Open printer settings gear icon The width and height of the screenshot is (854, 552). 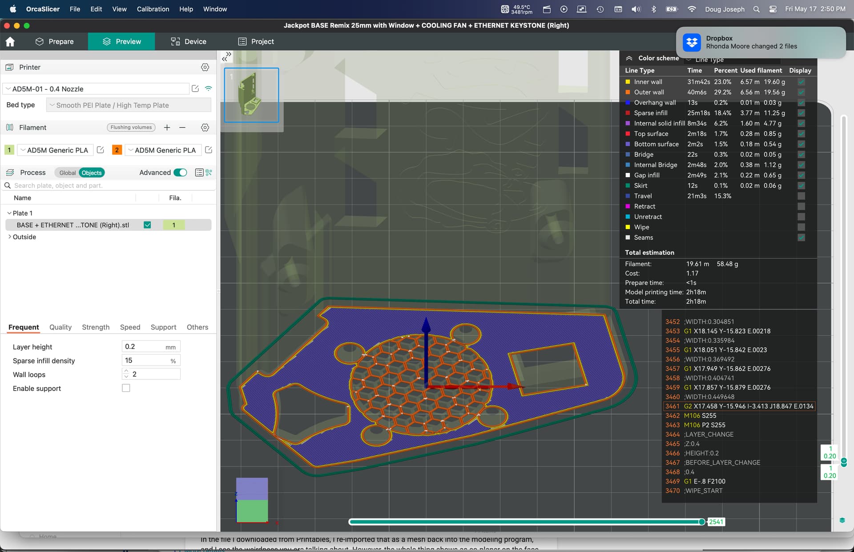(x=205, y=67)
